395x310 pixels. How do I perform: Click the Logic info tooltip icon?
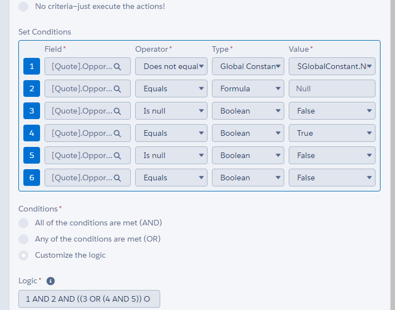51,281
